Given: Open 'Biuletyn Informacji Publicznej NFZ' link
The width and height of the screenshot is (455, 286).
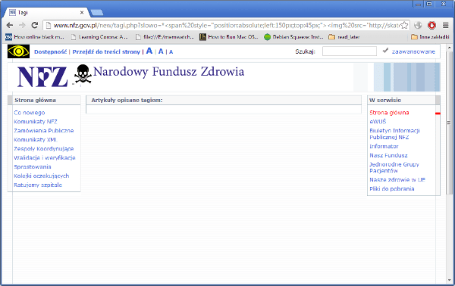Looking at the screenshot, I should 394,134.
